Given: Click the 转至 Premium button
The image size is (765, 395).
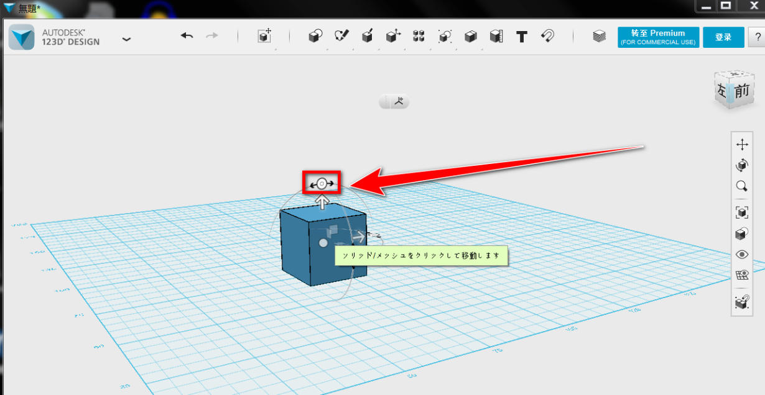Looking at the screenshot, I should pyautogui.click(x=658, y=37).
